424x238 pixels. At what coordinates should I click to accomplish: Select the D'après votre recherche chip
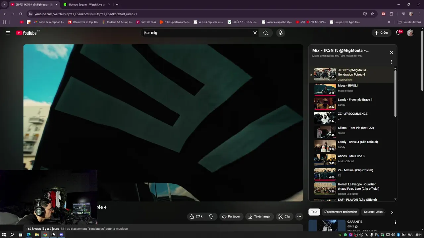pos(341,212)
